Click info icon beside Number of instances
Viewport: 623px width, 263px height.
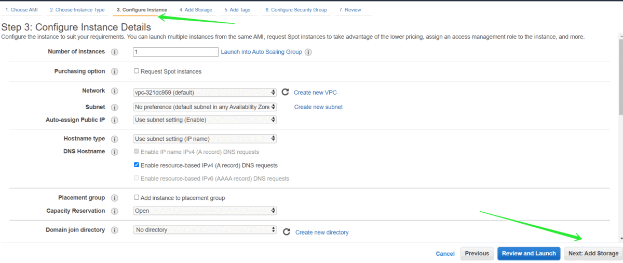tap(115, 52)
